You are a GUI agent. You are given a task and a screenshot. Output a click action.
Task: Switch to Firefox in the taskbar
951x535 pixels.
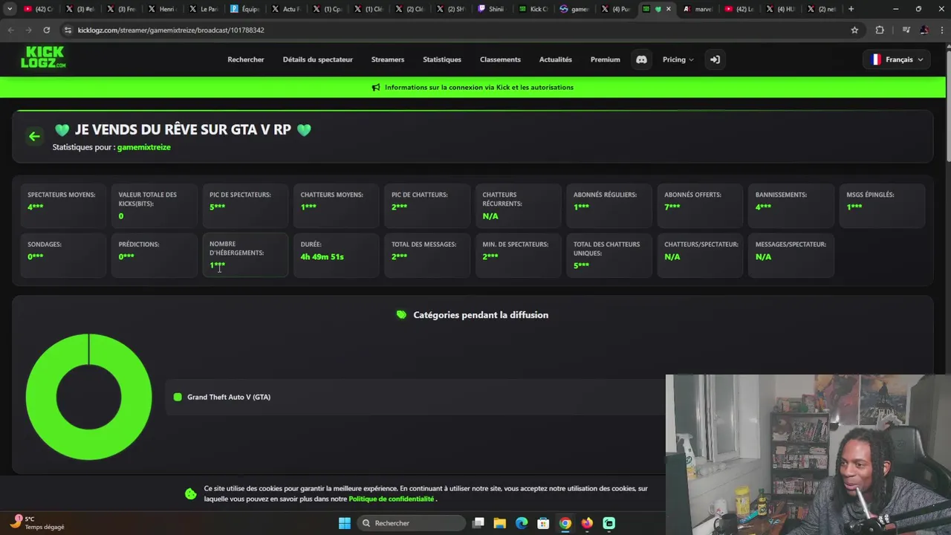(x=587, y=523)
